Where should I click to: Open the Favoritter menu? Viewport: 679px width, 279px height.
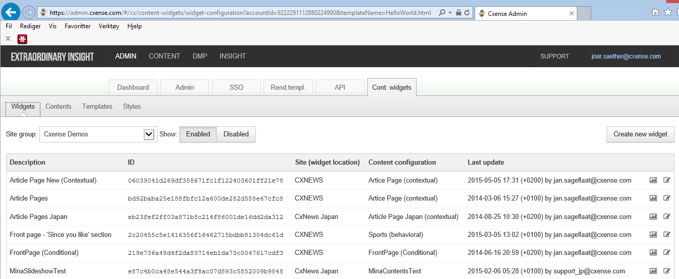(78, 26)
